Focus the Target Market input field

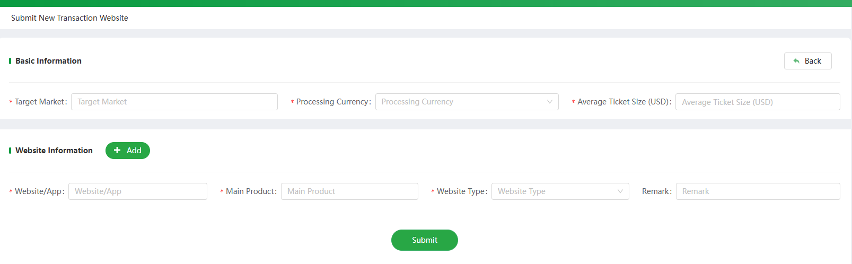click(174, 102)
